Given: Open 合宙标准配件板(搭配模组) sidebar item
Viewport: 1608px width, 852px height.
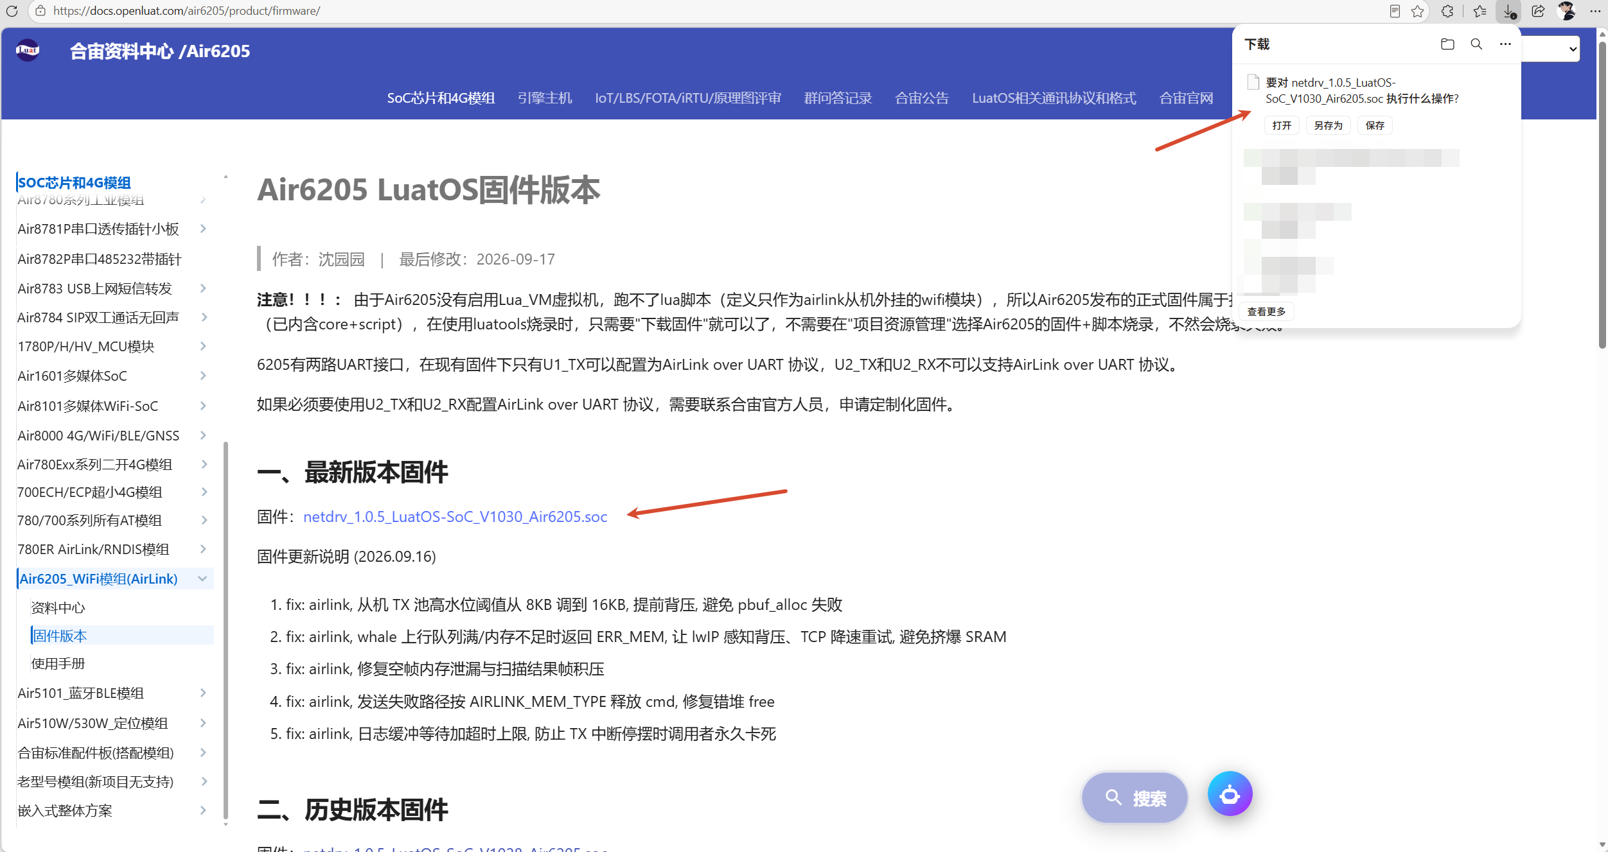Looking at the screenshot, I should pyautogui.click(x=96, y=752).
